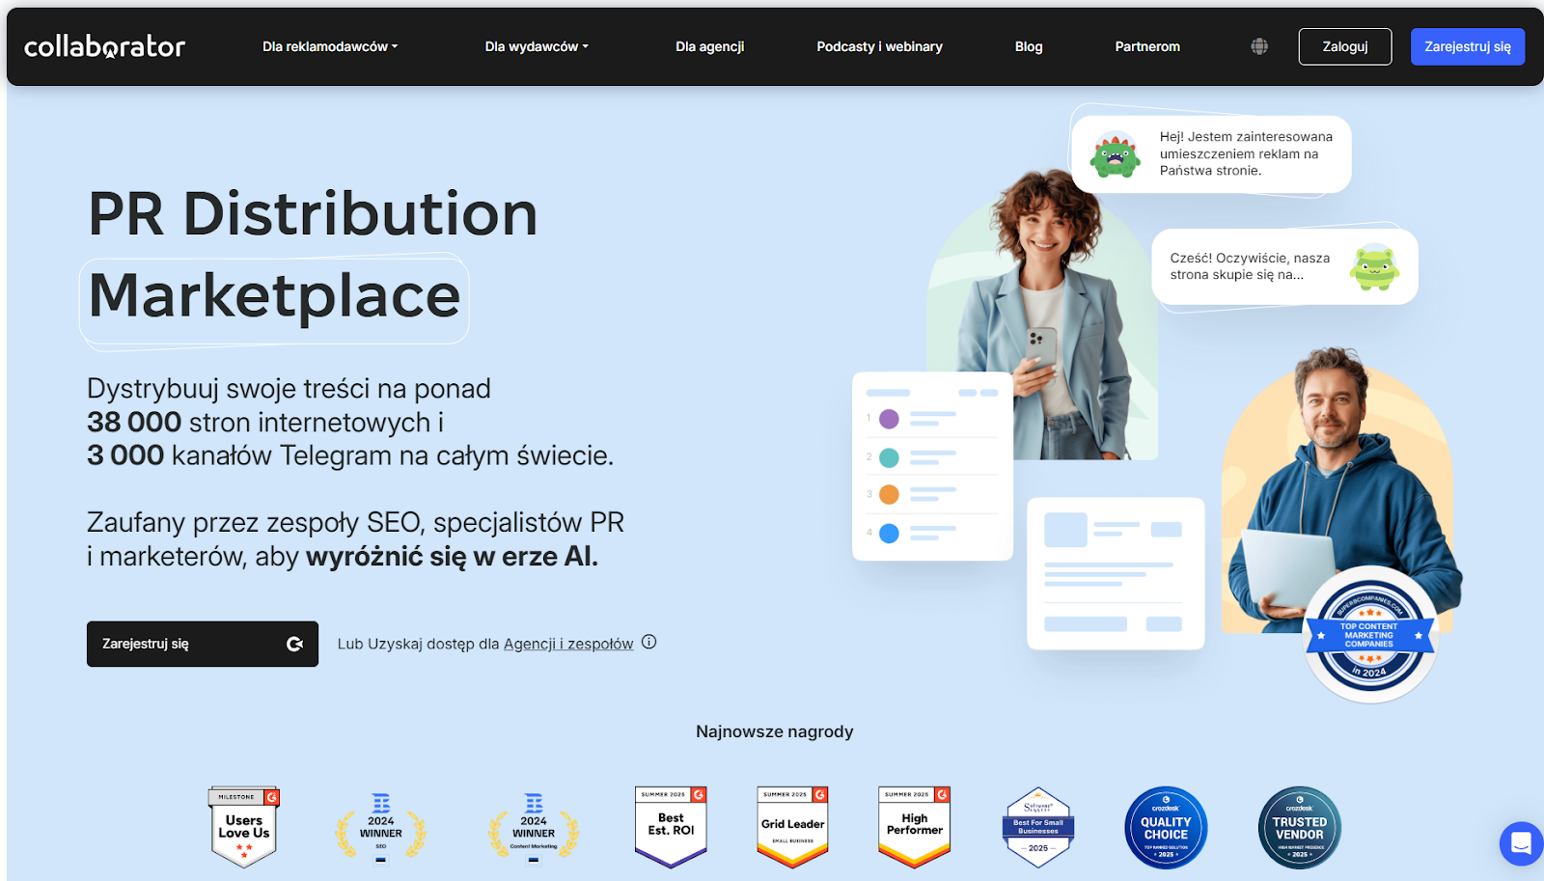Click the arrow icon inside Zarejestruj się button
Image resolution: width=1544 pixels, height=881 pixels.
(294, 644)
